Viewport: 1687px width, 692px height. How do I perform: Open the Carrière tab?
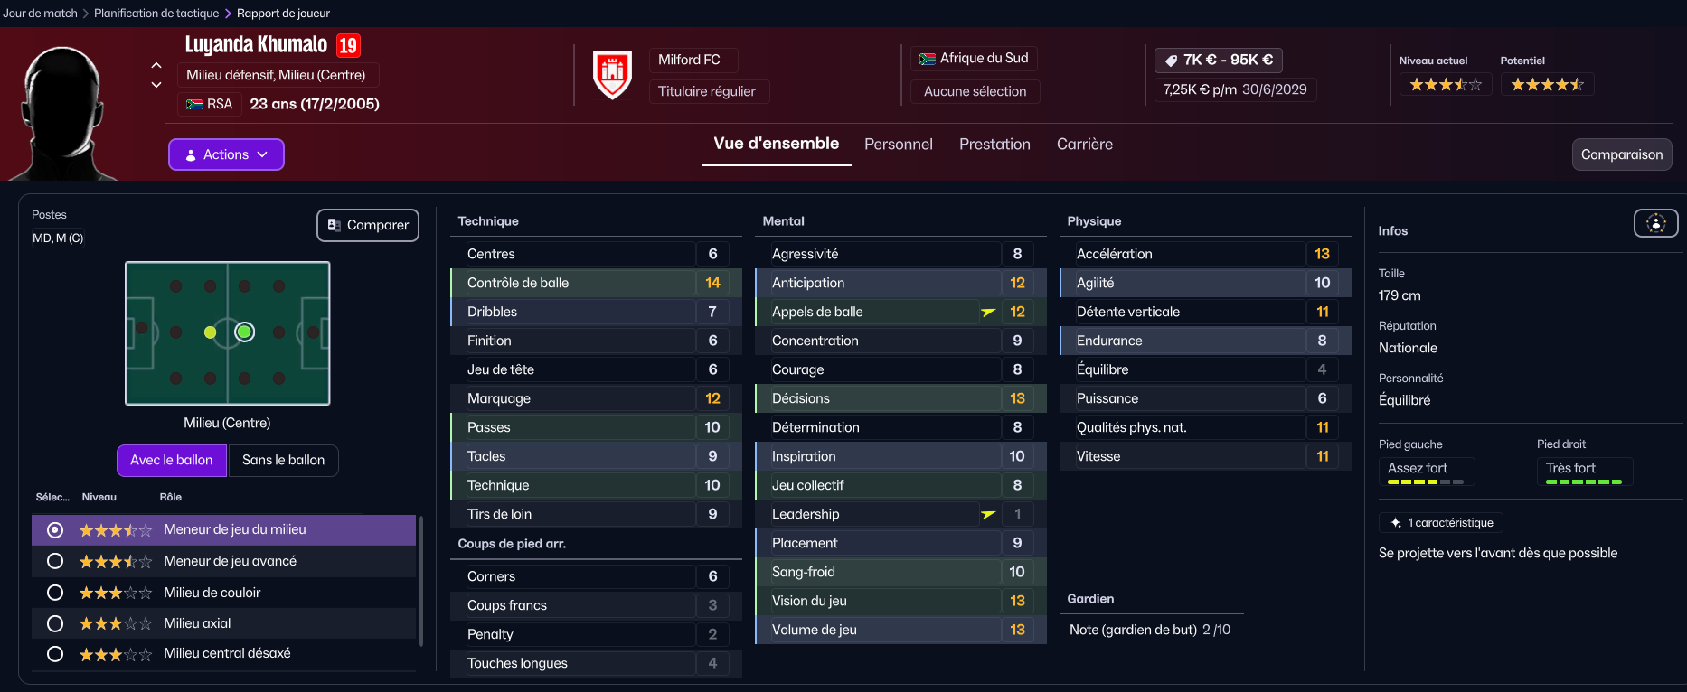tap(1085, 145)
